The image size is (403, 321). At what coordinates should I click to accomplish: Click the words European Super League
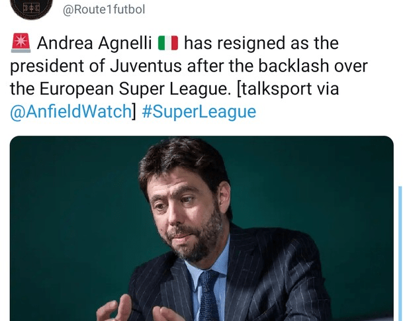coord(133,89)
